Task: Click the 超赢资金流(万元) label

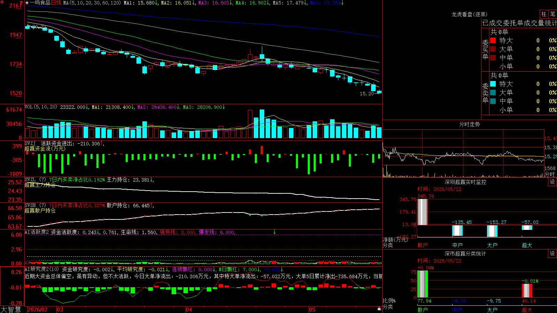Action: [x=45, y=149]
